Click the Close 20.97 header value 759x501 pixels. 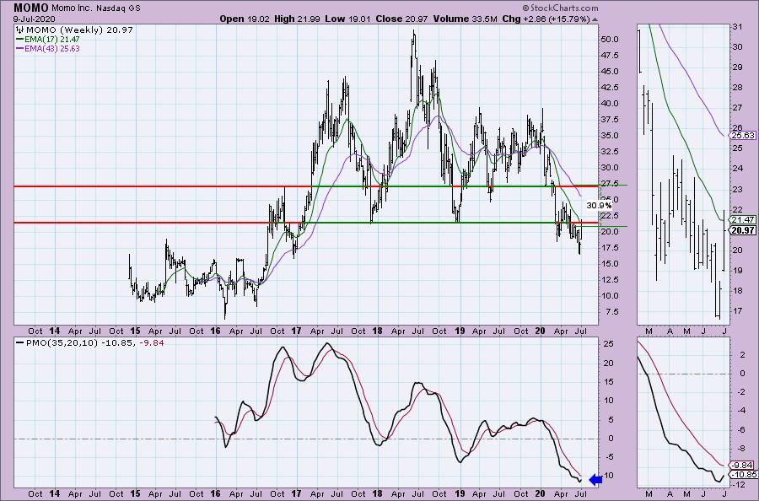(401, 19)
